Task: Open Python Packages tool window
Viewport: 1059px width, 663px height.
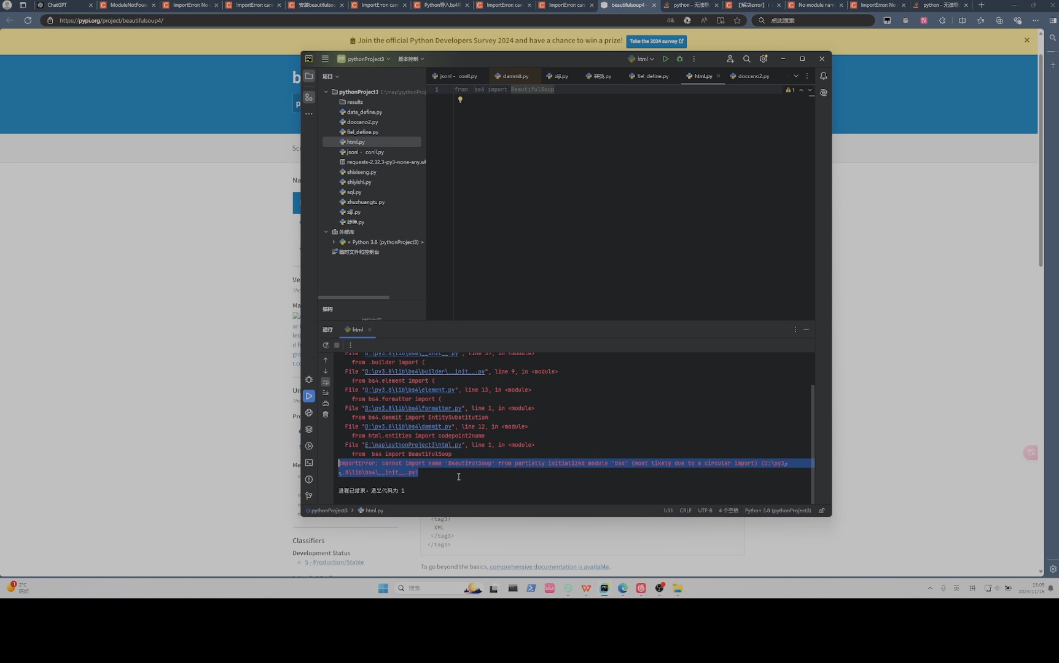Action: click(309, 430)
